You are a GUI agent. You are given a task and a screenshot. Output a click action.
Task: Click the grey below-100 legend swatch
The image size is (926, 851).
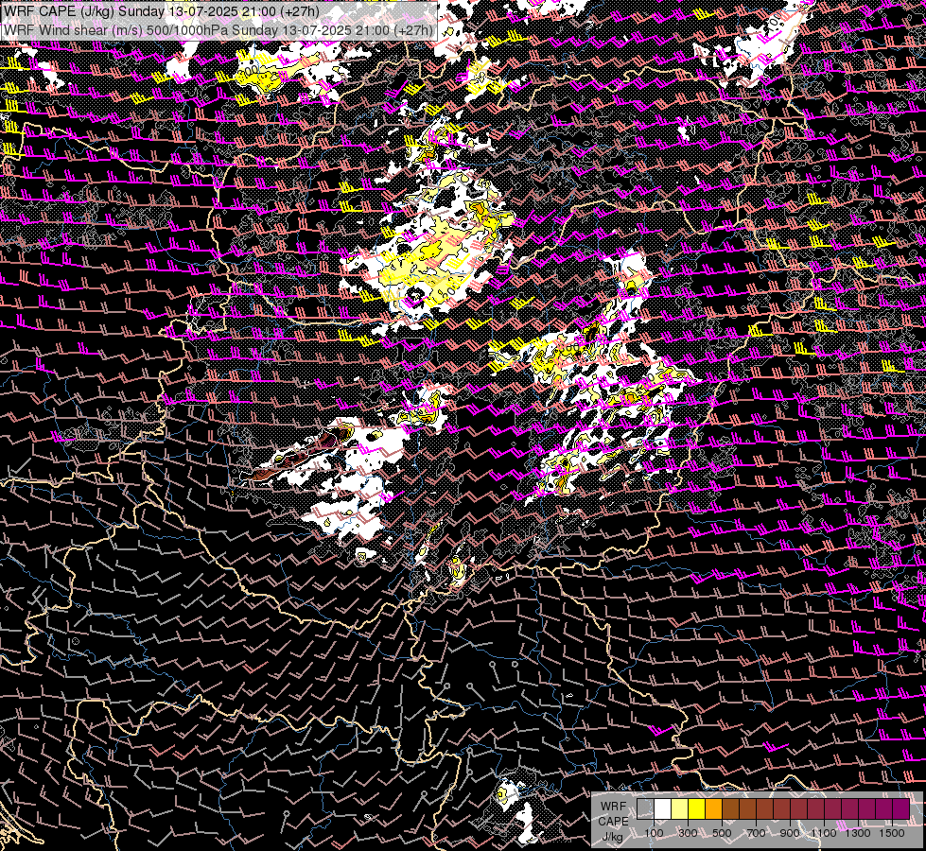pos(645,809)
